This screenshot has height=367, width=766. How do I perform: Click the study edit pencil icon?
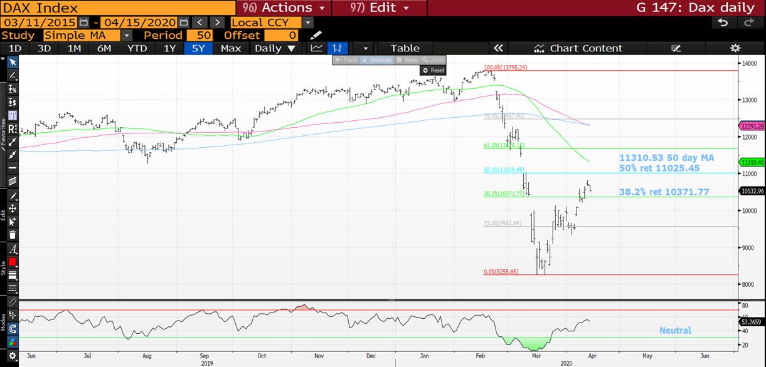tap(316, 35)
